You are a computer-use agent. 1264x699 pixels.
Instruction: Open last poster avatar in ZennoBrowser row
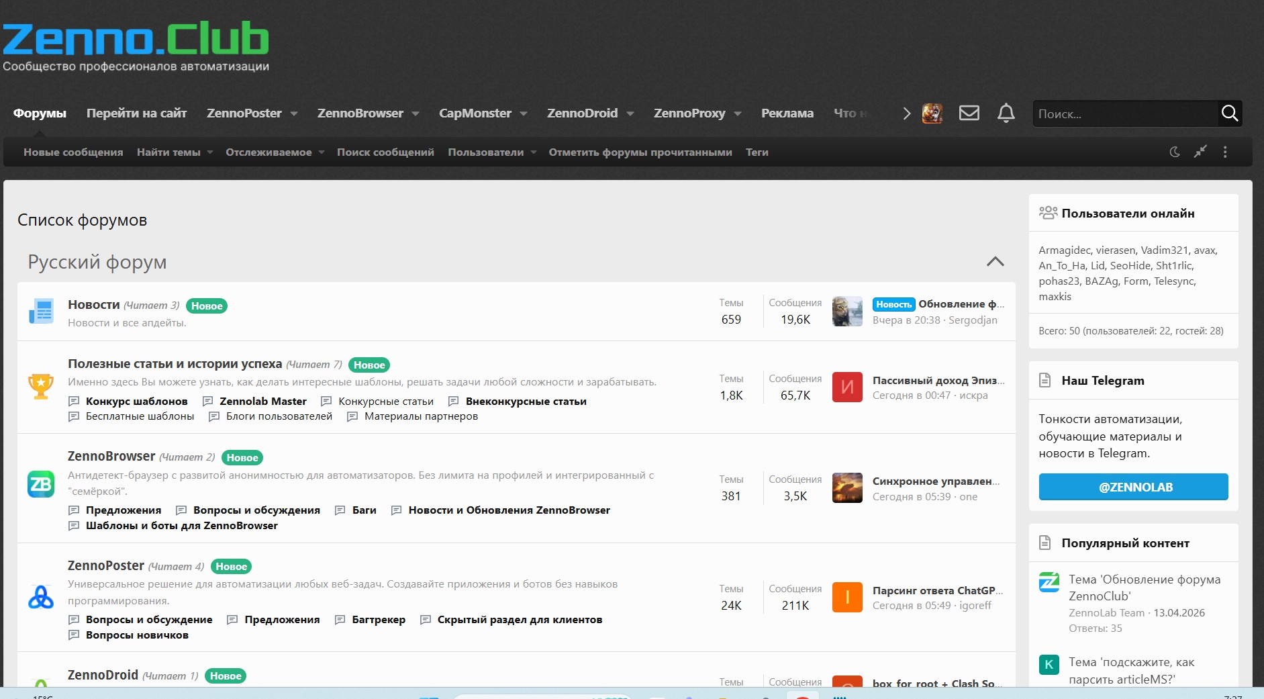tap(847, 488)
